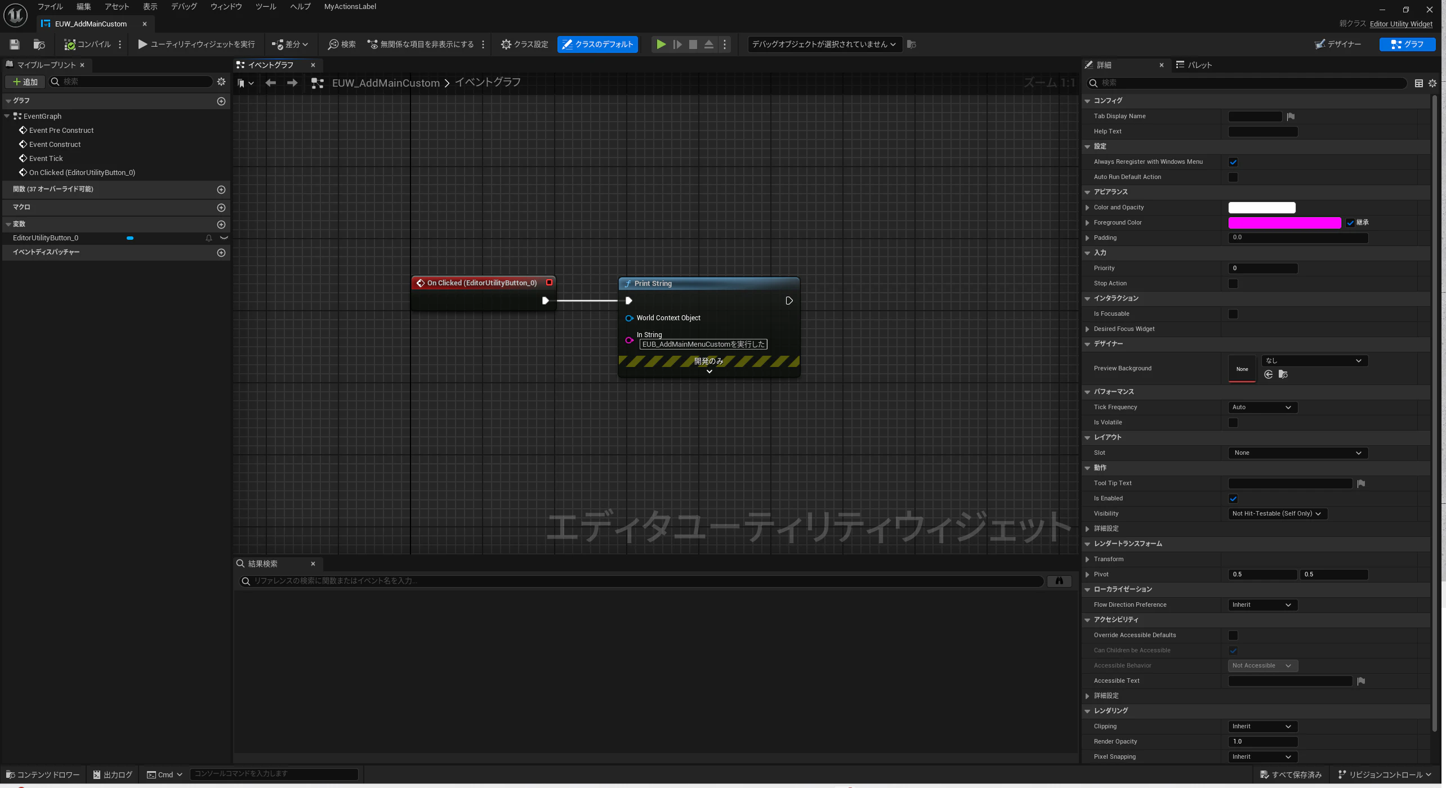Click the Frame Skip play icon
This screenshot has height=788, width=1446.
point(677,44)
